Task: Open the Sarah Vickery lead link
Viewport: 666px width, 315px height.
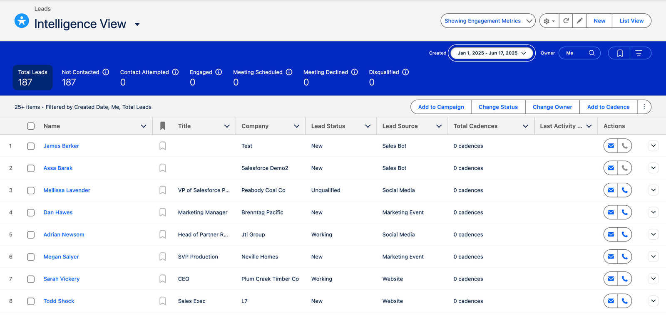Action: [62, 279]
